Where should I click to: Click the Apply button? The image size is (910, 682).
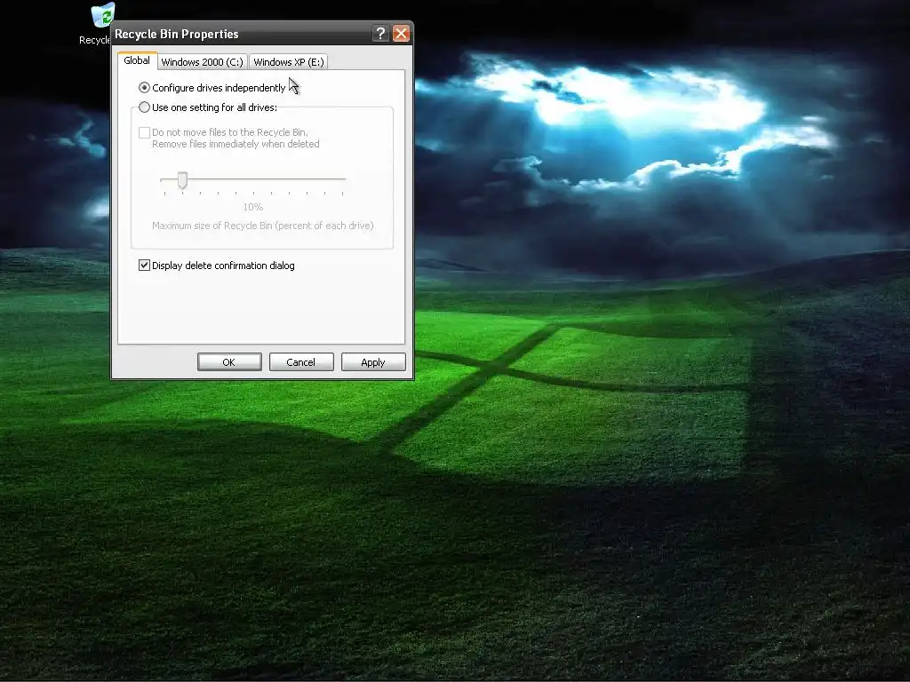click(373, 362)
